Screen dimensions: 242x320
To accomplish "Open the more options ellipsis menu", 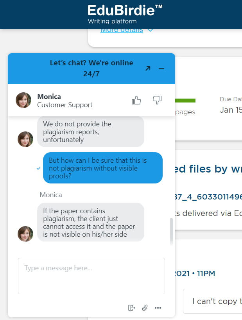I will click(158, 308).
